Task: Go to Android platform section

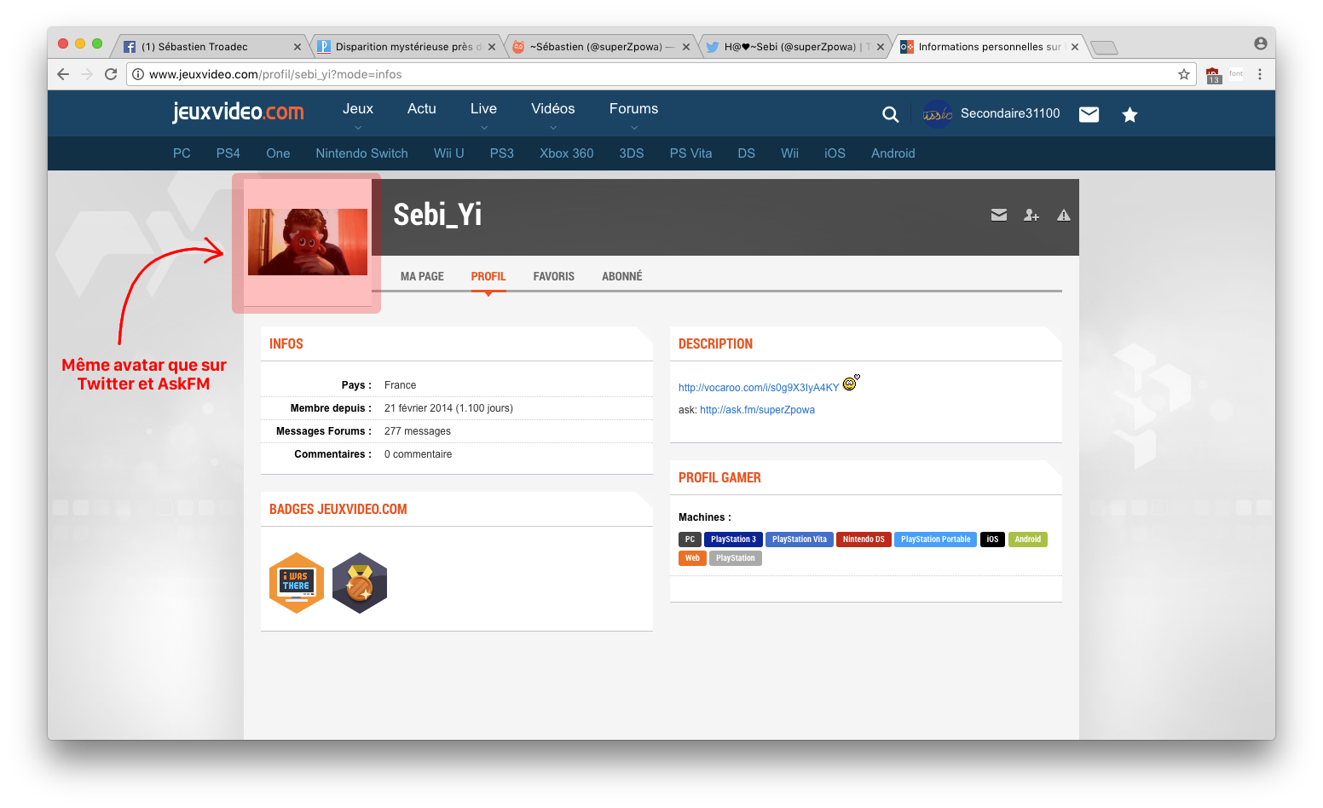Action: (x=893, y=153)
